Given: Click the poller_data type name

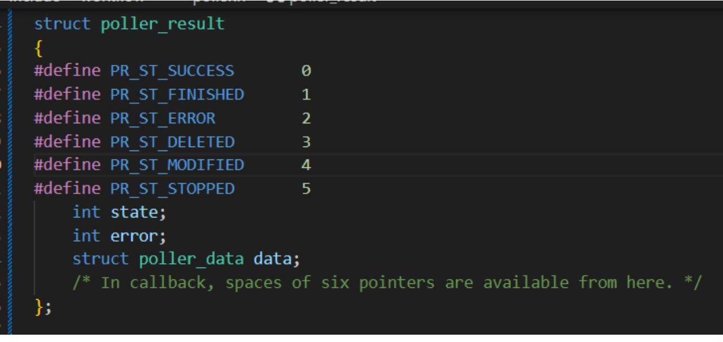Looking at the screenshot, I should [191, 259].
